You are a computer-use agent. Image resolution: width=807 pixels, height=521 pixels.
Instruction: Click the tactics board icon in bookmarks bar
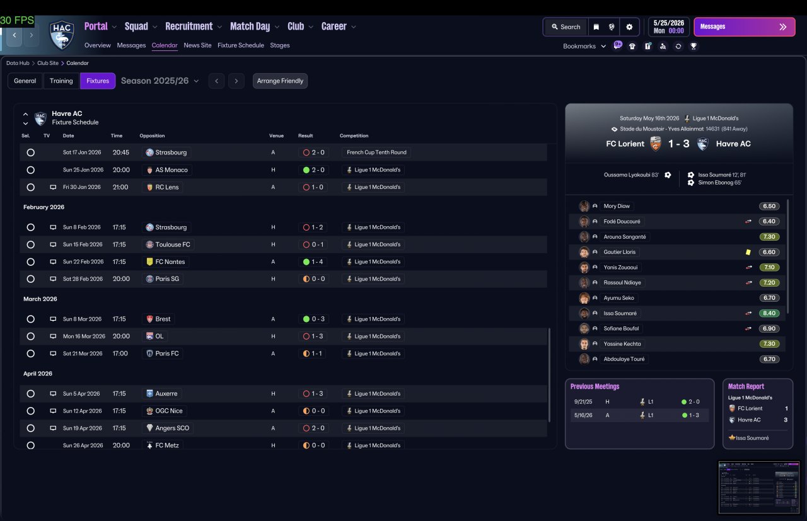(x=647, y=46)
